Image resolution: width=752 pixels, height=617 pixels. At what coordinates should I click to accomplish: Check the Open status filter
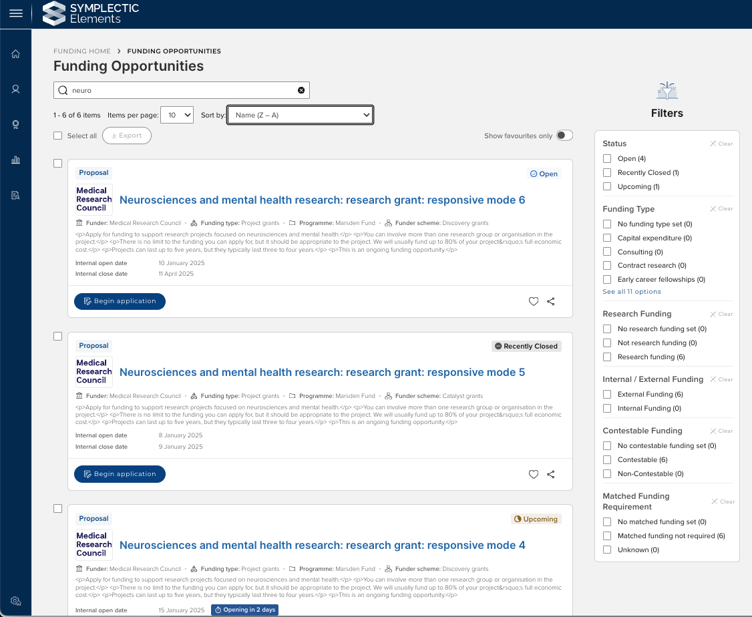tap(607, 159)
